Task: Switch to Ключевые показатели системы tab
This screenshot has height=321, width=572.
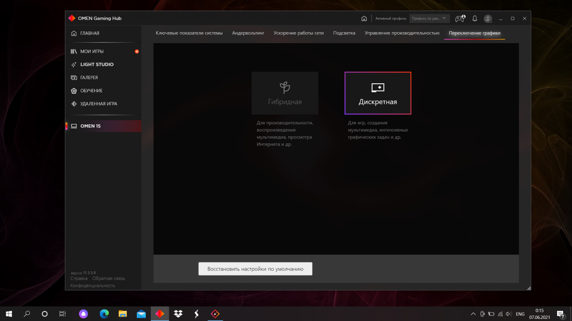Action: tap(189, 33)
